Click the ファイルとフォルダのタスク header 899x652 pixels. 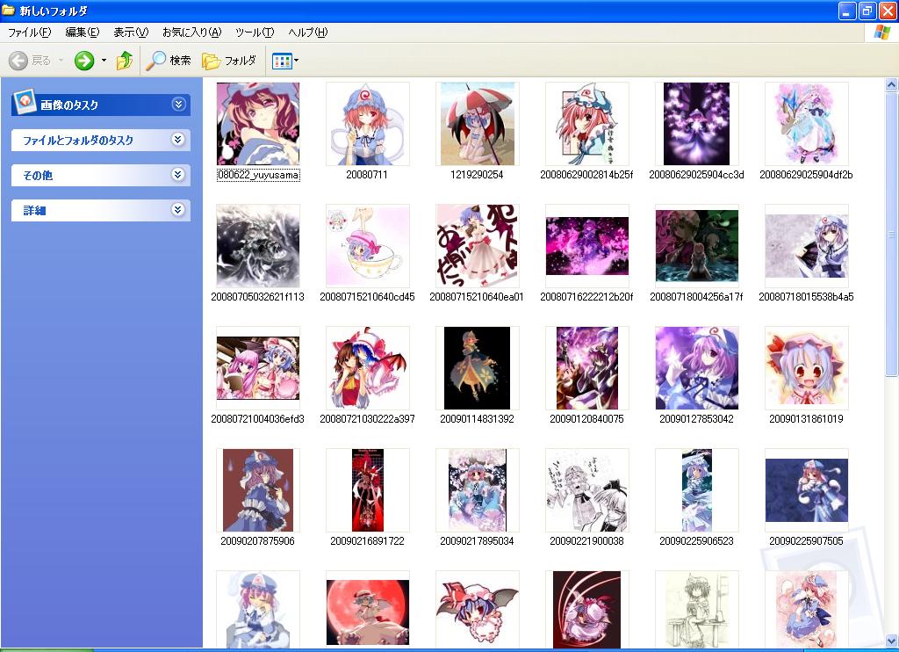[101, 140]
